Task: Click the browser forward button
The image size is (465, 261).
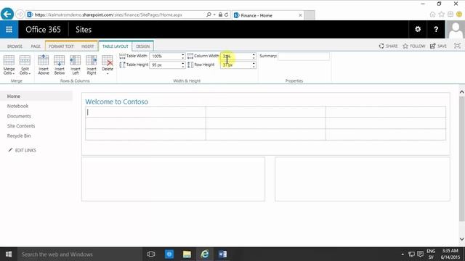Action: click(20, 14)
